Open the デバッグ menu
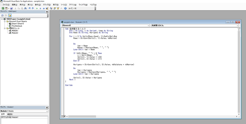 pos(47,5)
